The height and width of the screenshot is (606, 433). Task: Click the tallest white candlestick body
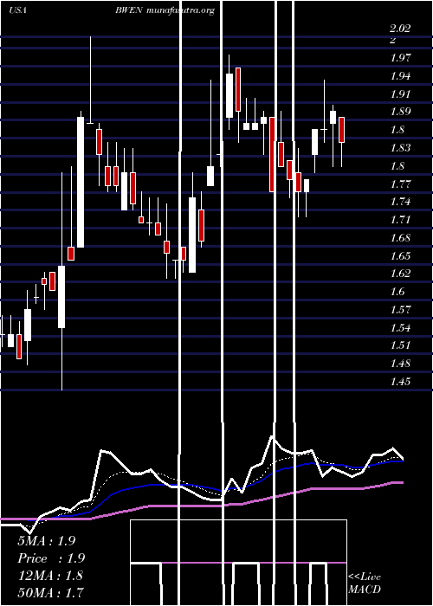tap(81, 182)
